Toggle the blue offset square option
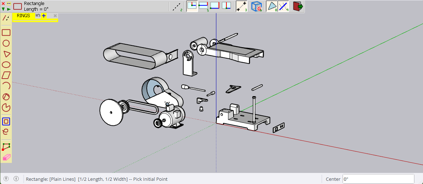Screen dimensions: 423x184 [x=6, y=121]
